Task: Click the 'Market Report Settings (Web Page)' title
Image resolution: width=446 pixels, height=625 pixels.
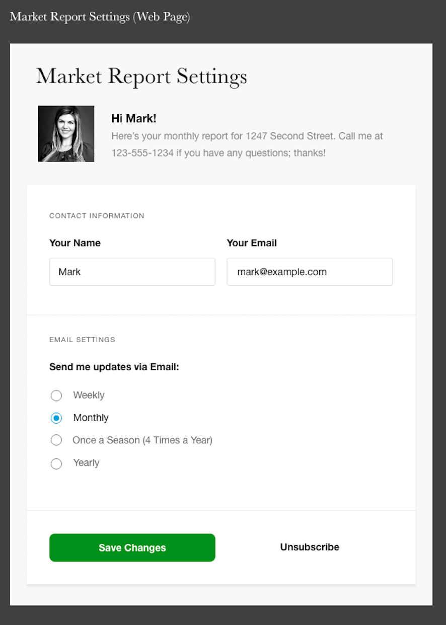Action: (100, 17)
